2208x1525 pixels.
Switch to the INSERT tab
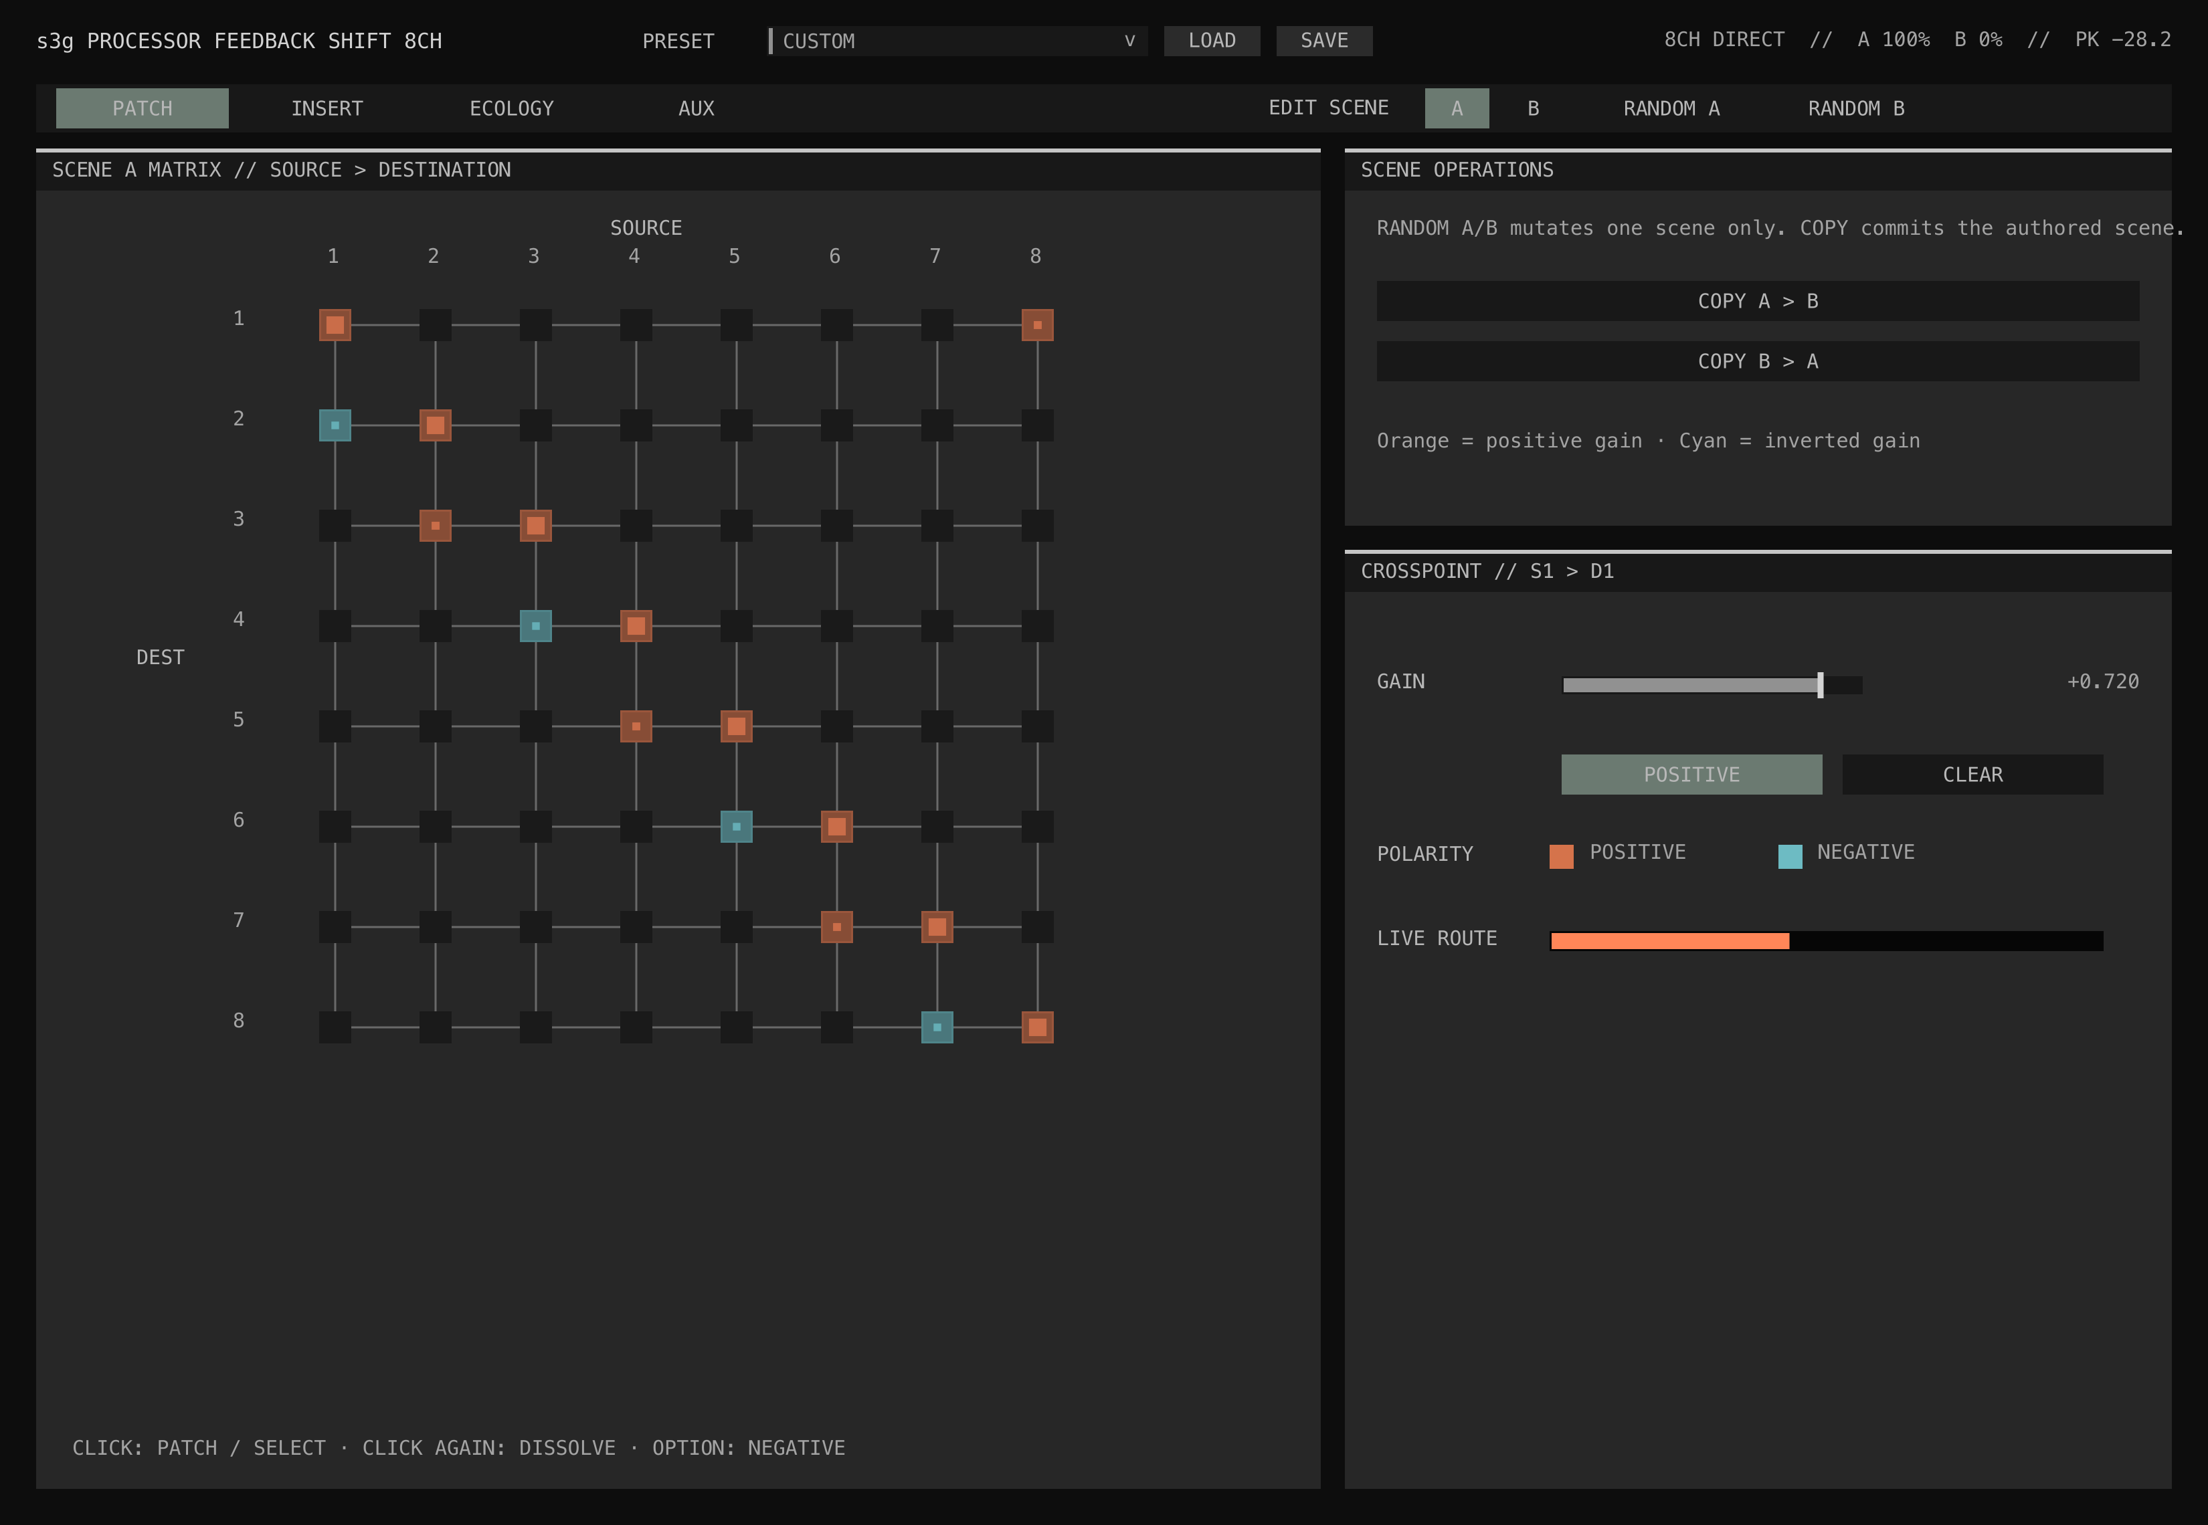(x=327, y=108)
